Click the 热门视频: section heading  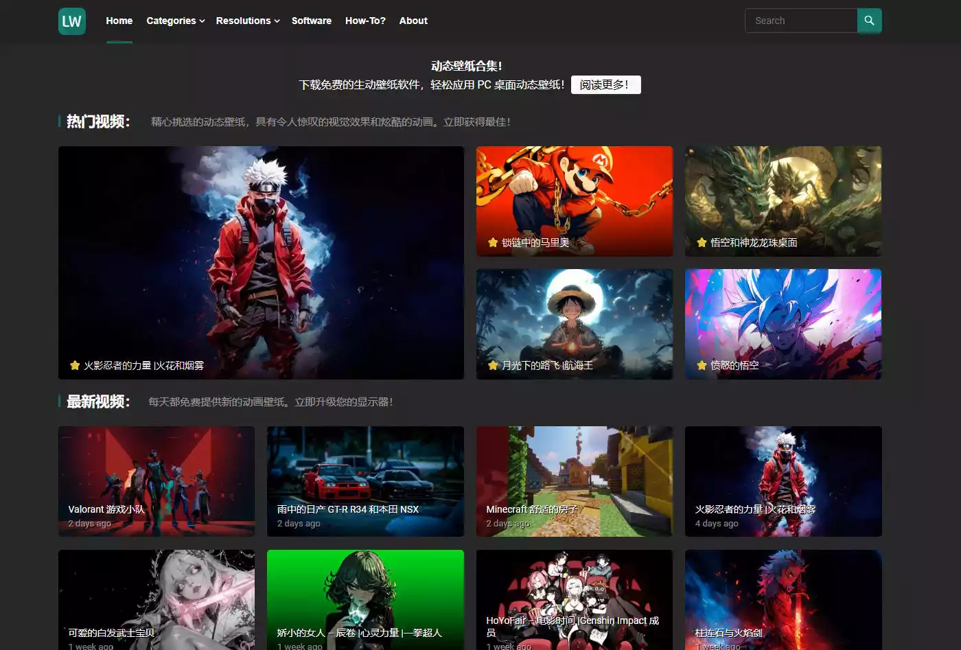click(98, 121)
